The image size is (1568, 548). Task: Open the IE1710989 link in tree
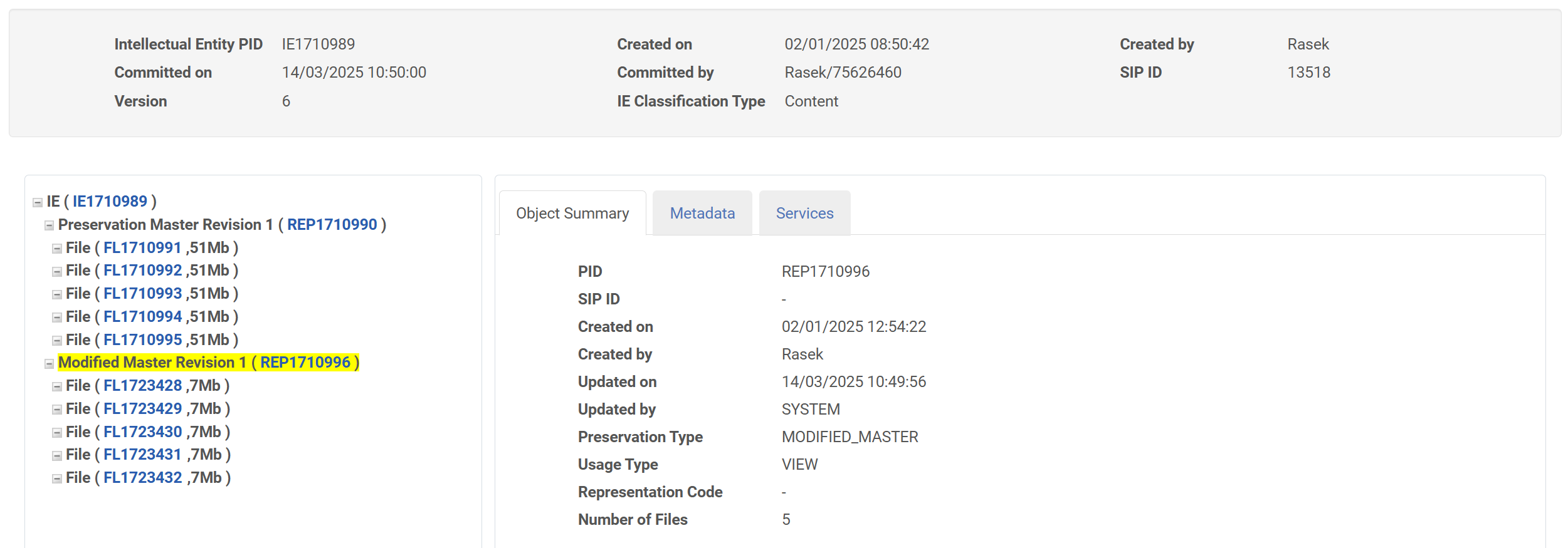click(x=110, y=202)
